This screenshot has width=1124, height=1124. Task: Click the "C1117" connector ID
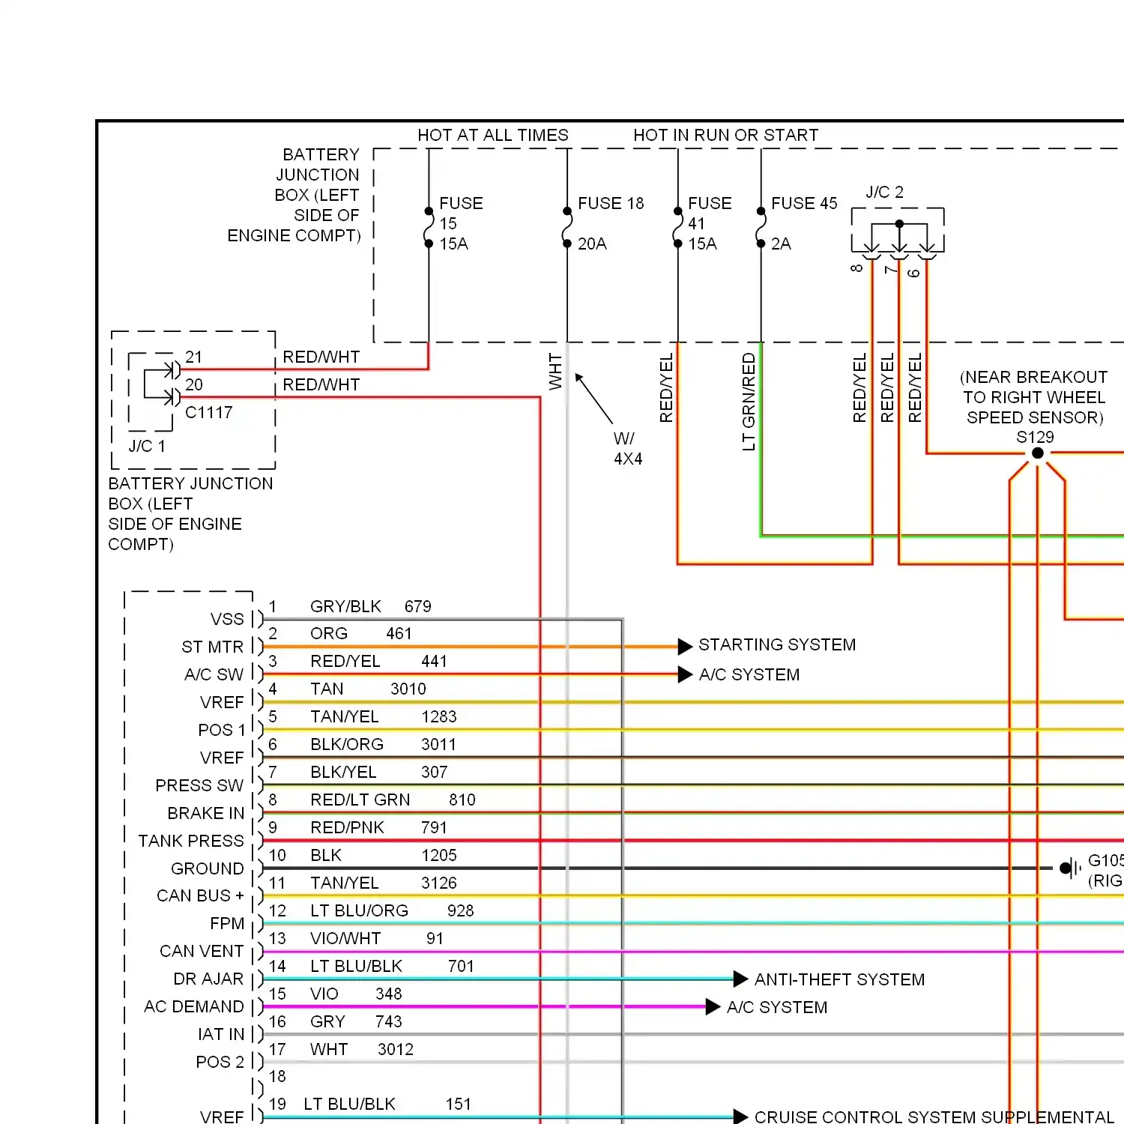(x=209, y=413)
